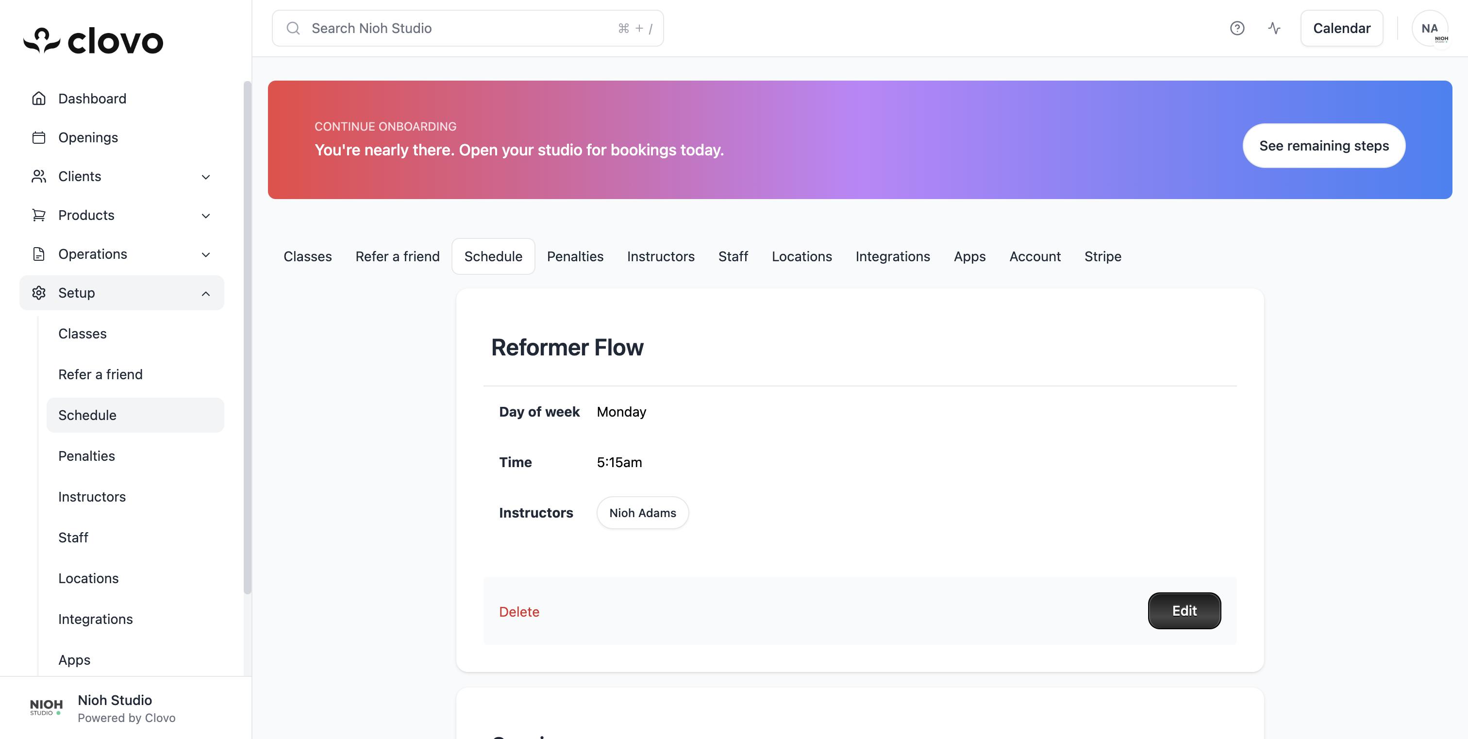
Task: Click the Powered by Clovo text
Action: pos(127,718)
